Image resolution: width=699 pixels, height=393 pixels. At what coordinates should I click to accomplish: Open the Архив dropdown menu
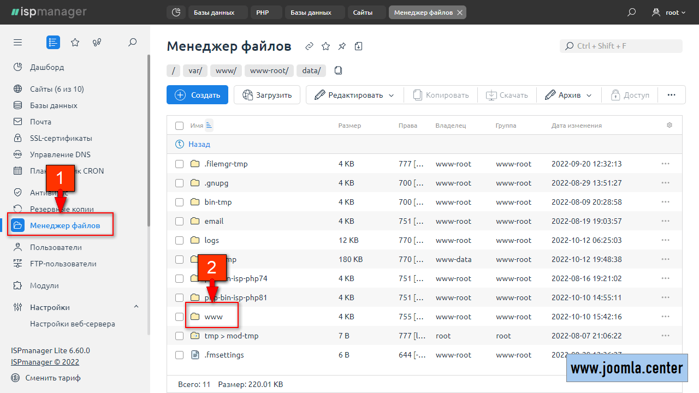point(568,95)
